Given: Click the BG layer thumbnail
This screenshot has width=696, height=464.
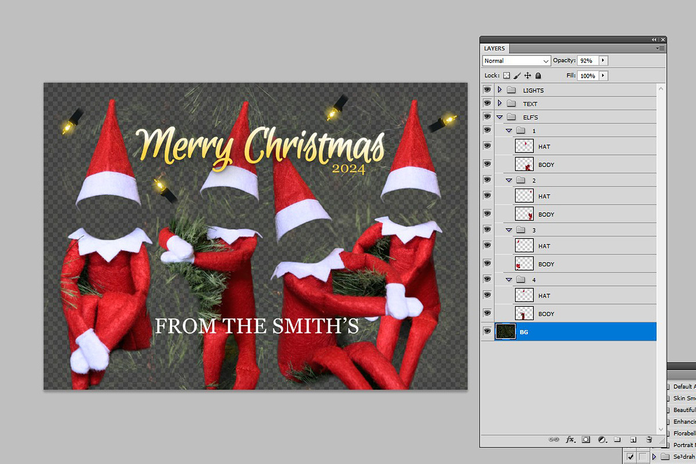Looking at the screenshot, I should click(505, 332).
